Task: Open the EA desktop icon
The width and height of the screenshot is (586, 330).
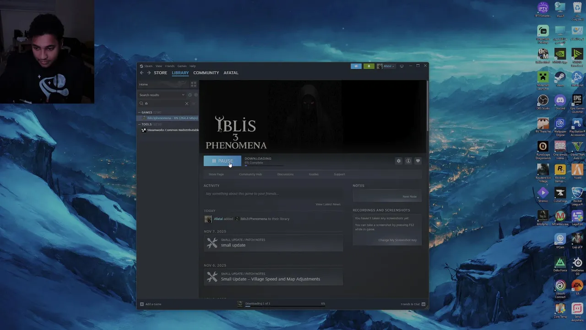Action: coord(577,288)
